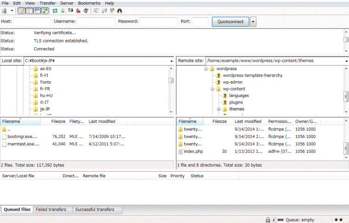349x223 pixels.
Task: Sort the remote list by Owner/Group column
Action: (307, 121)
